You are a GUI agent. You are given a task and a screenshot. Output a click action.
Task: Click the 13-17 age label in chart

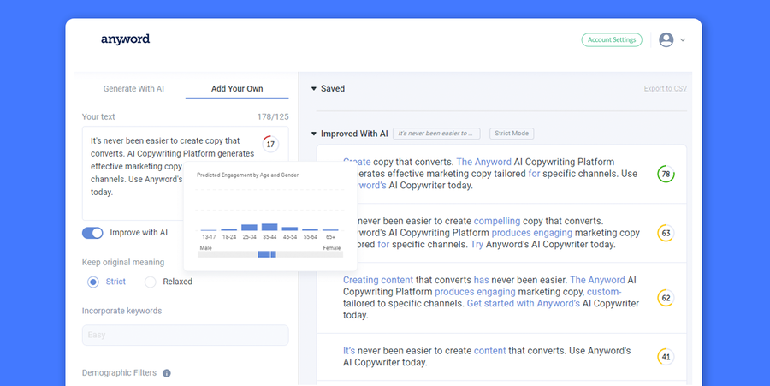click(x=209, y=237)
